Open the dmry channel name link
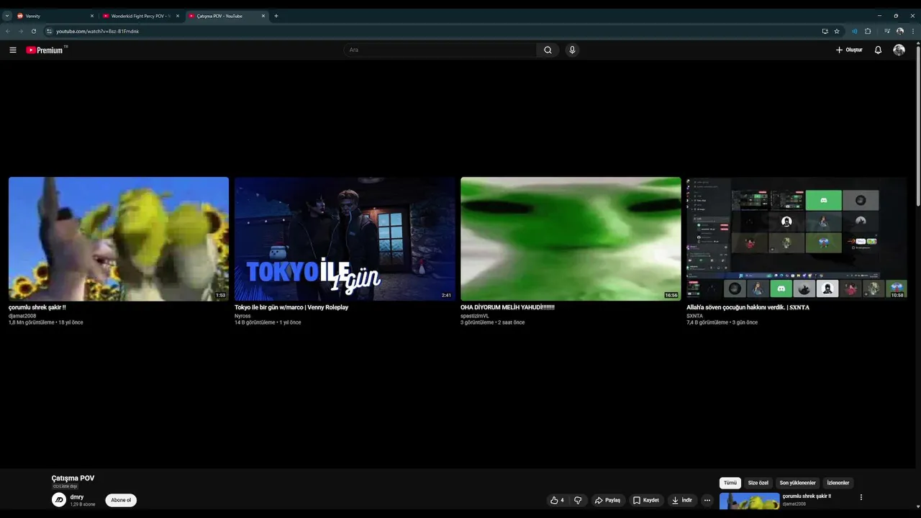 pyautogui.click(x=77, y=497)
